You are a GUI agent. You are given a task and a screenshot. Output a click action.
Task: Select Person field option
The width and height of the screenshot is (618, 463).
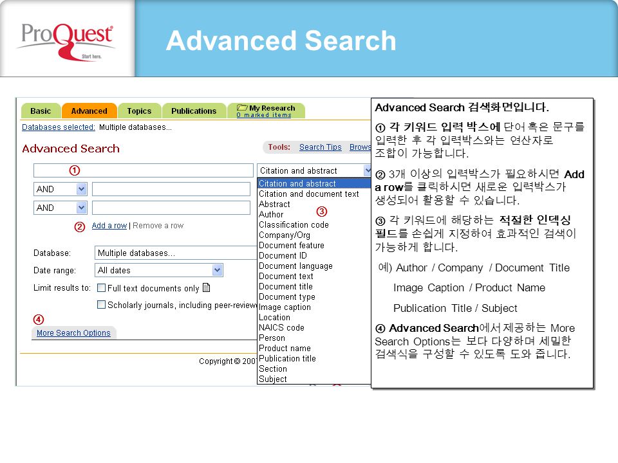click(314, 338)
